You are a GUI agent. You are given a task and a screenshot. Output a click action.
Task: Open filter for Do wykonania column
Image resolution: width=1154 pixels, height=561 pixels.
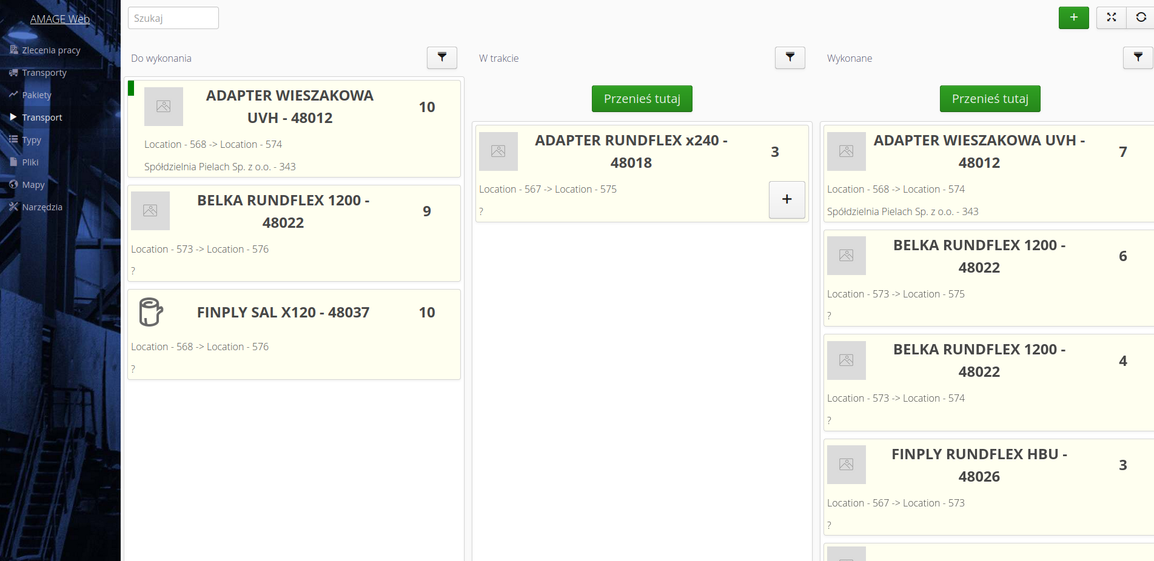click(x=441, y=58)
